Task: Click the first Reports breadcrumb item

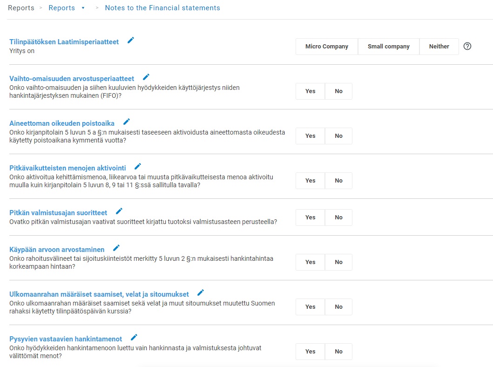Action: click(21, 8)
